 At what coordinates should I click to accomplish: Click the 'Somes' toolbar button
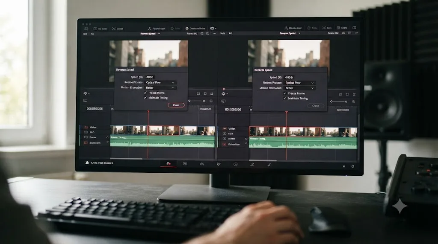[118, 29]
